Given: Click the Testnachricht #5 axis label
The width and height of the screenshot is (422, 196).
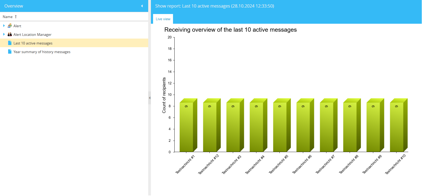Looking at the screenshot, I should click(x=278, y=164).
